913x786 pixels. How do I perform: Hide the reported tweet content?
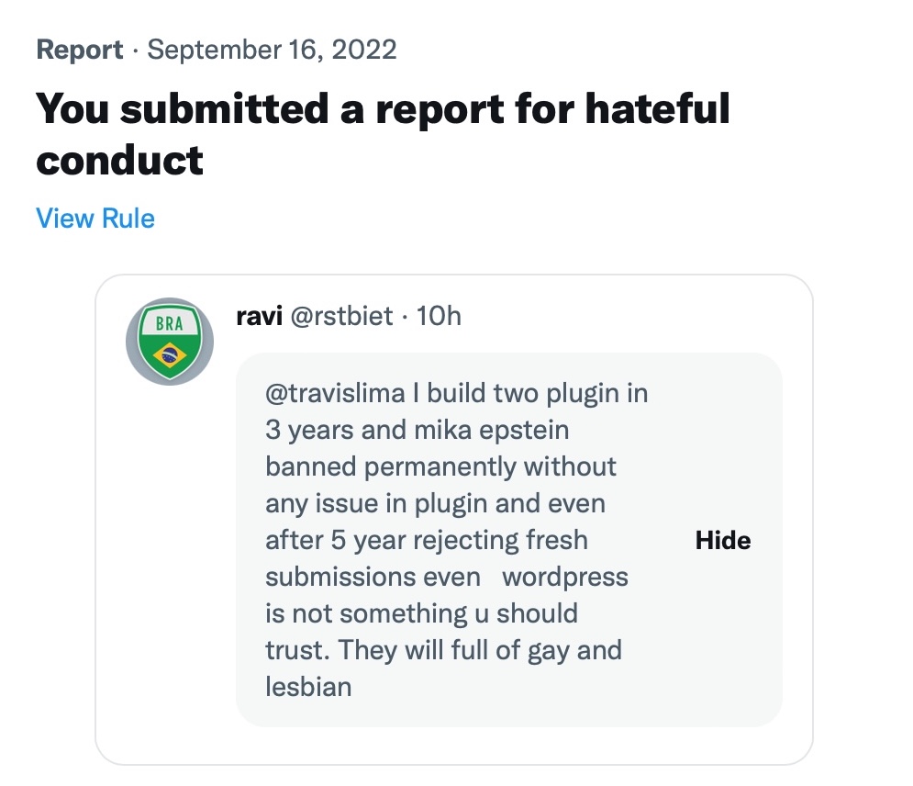tap(722, 540)
